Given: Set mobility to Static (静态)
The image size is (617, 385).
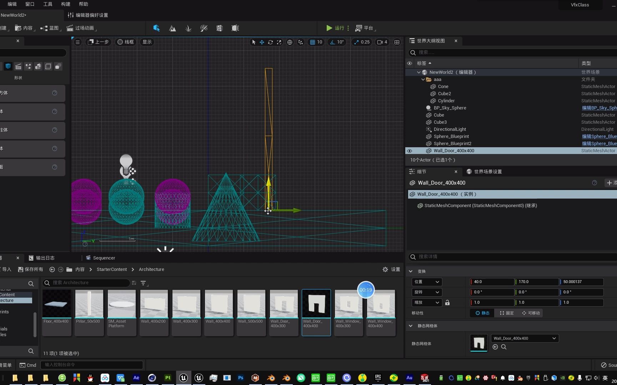Looking at the screenshot, I should point(482,313).
